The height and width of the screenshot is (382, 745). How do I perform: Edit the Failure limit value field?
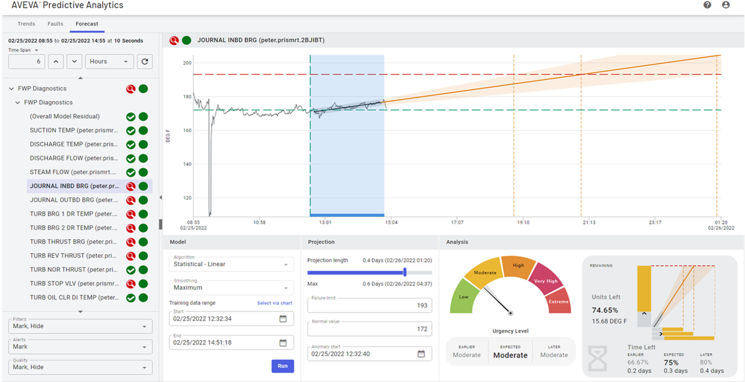tap(369, 305)
